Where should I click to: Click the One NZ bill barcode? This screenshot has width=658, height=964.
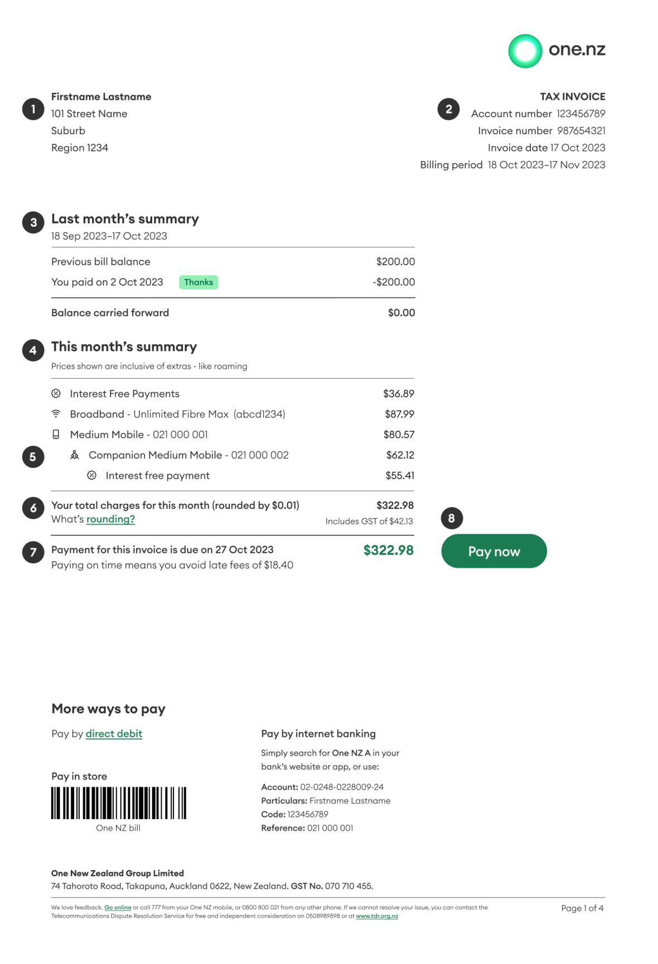[119, 803]
